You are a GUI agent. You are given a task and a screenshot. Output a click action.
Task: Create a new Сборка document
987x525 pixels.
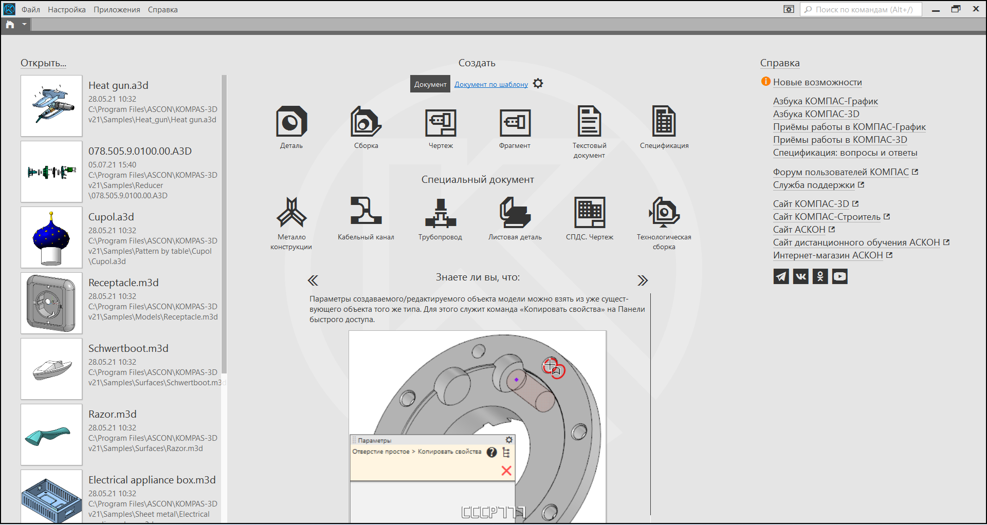(365, 122)
